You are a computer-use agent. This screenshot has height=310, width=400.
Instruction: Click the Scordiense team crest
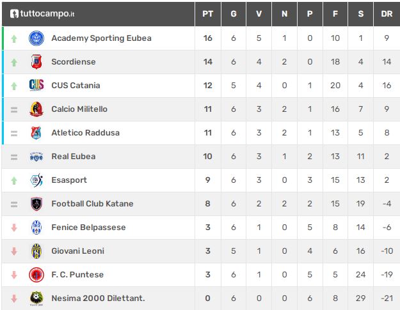click(x=36, y=62)
